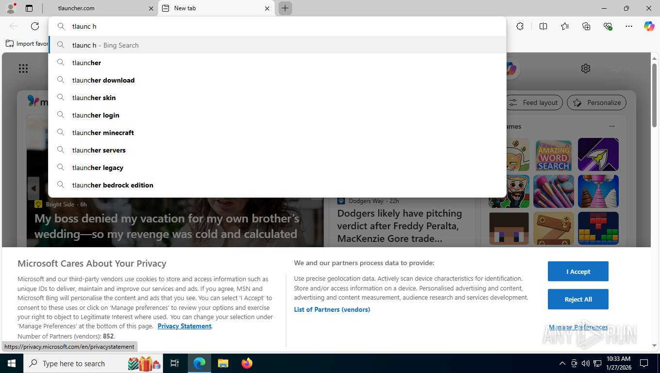660x373 pixels.
Task: Open a new tab with plus button
Action: point(285,8)
